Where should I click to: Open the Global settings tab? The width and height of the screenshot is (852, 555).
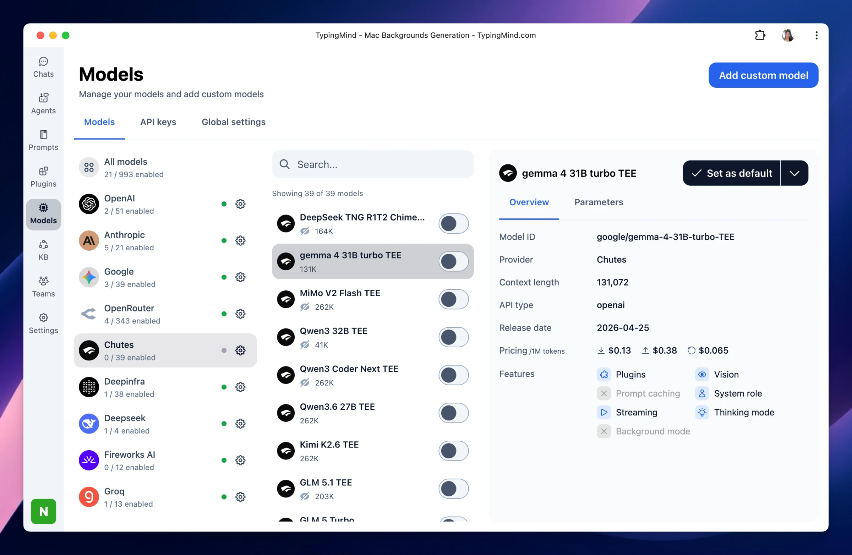[x=233, y=122]
